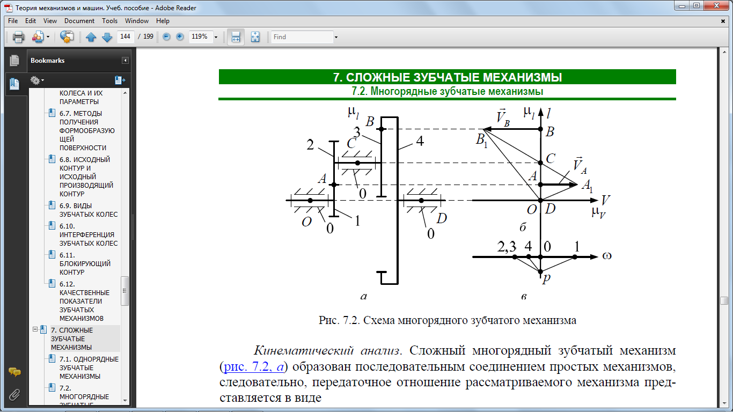Zoom out with the minus icon
Image resolution: width=733 pixels, height=412 pixels.
(x=166, y=37)
